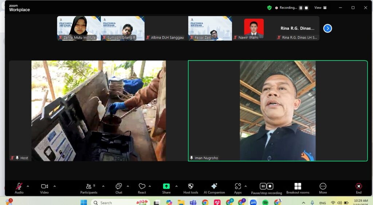Pause recording in the top bar
The height and width of the screenshot is (205, 373).
[301, 8]
